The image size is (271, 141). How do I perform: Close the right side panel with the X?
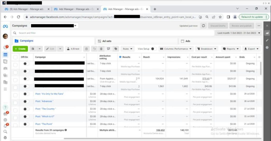(267, 26)
